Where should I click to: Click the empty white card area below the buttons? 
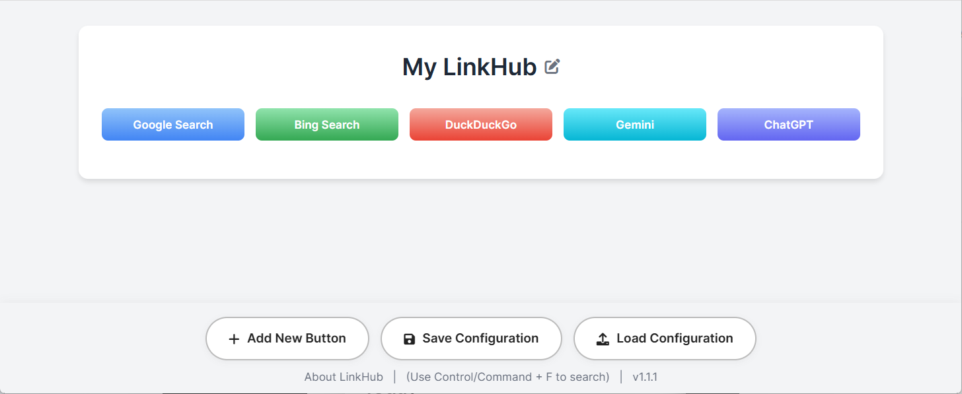pyautogui.click(x=481, y=160)
